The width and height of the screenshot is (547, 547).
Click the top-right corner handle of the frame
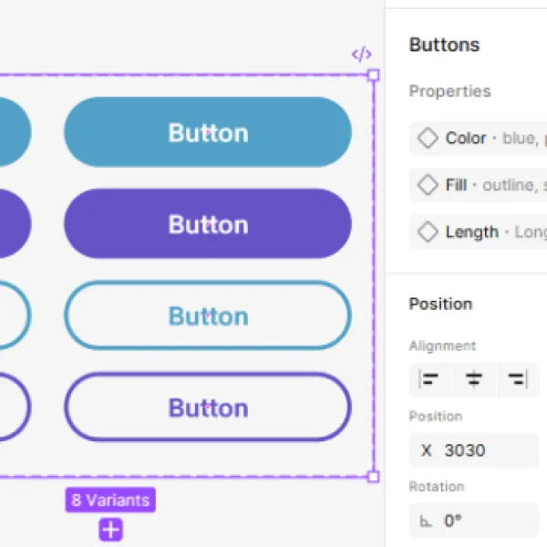374,76
